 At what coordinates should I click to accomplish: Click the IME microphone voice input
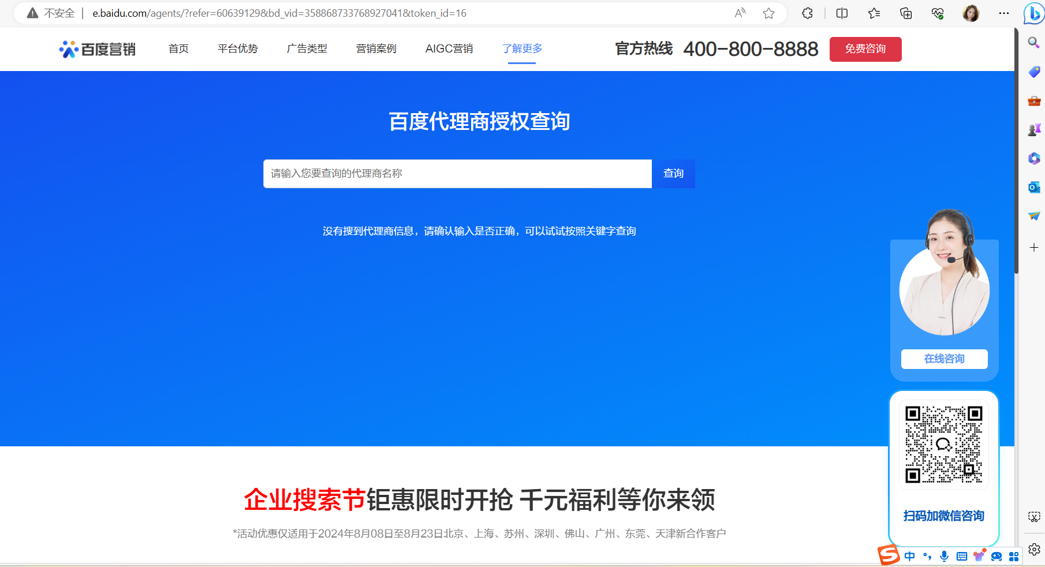pyautogui.click(x=944, y=557)
